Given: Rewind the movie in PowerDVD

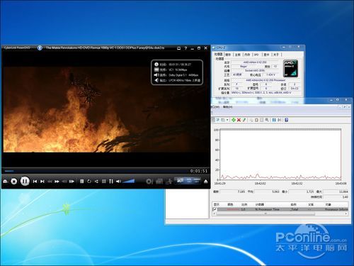Looking at the screenshot, I should click(50, 182).
